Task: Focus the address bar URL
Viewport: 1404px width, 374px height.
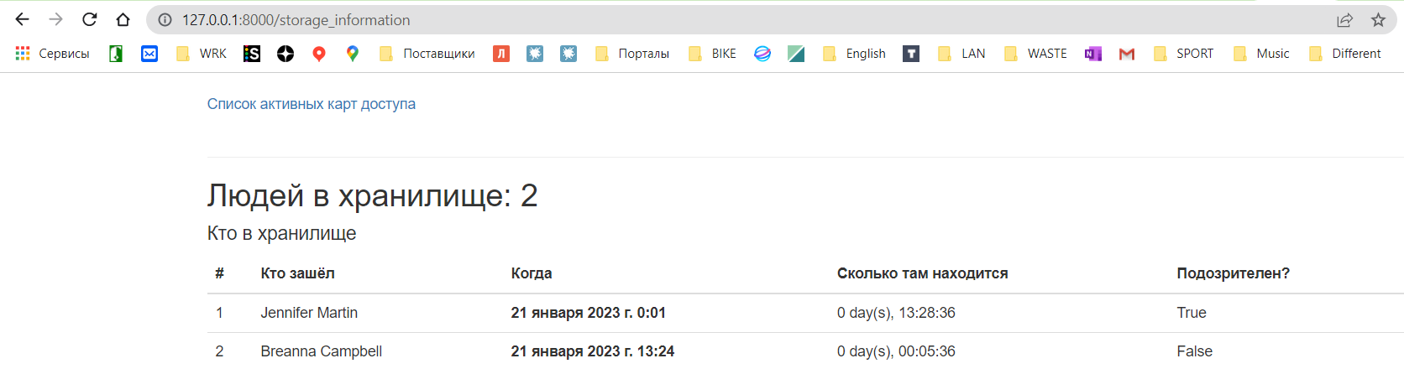Action: coord(296,20)
